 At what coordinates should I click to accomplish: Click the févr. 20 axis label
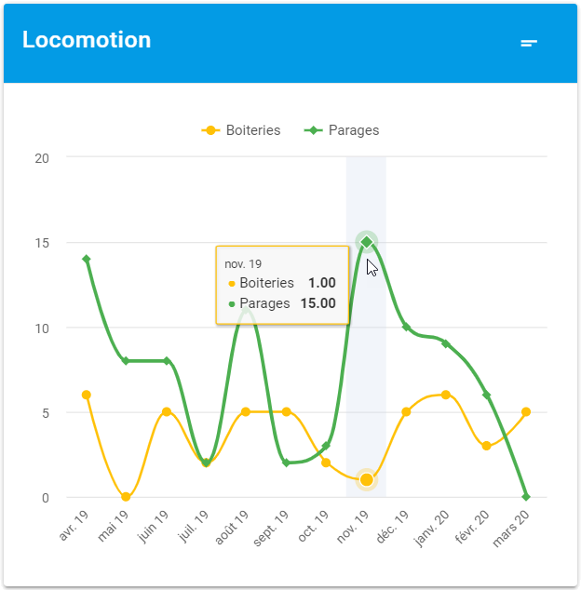click(x=472, y=527)
